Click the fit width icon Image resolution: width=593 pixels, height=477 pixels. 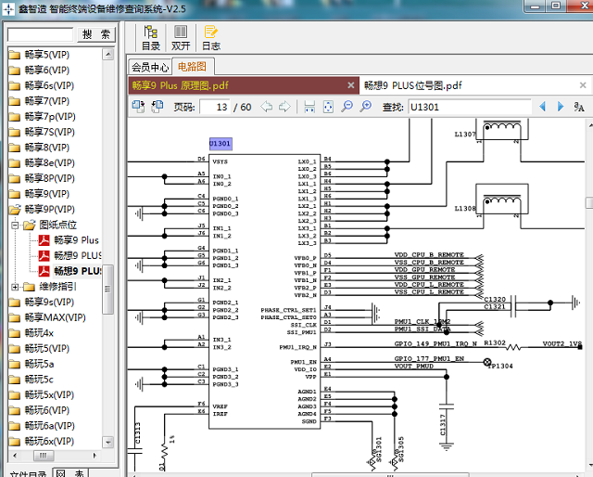pos(309,107)
